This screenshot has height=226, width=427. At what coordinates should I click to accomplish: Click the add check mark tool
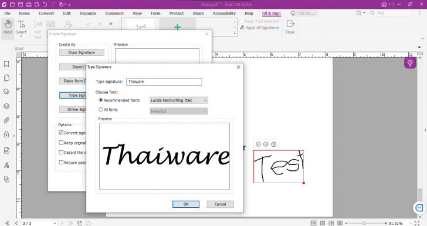click(89, 24)
